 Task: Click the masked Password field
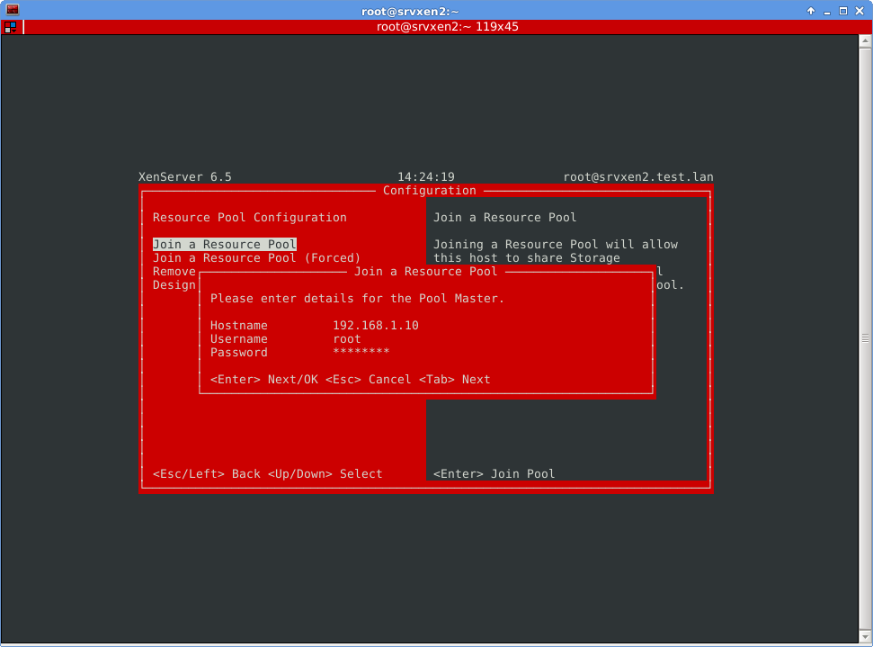361,352
